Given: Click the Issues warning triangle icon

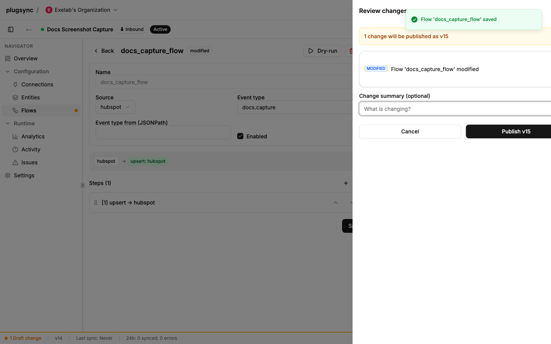Looking at the screenshot, I should pos(15,162).
